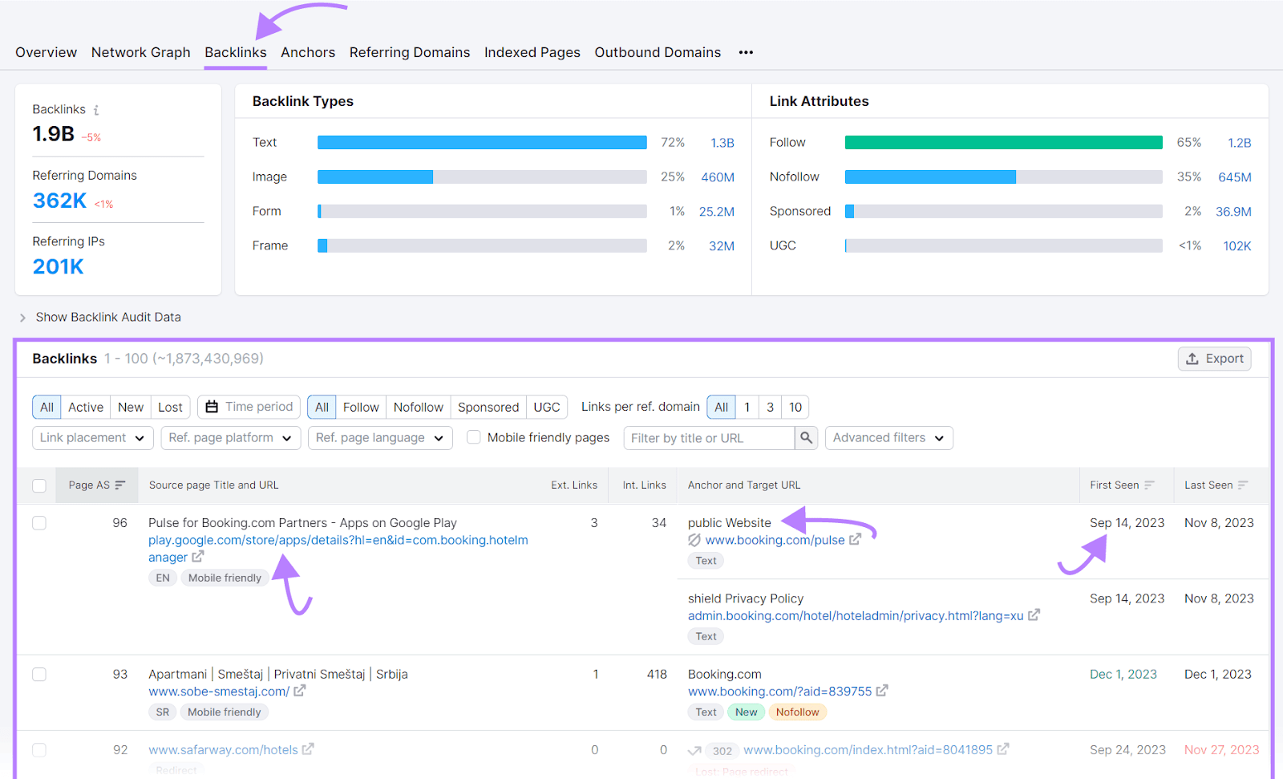Image resolution: width=1283 pixels, height=779 pixels.
Task: Sort by the Page AS icon
Action: [120, 485]
